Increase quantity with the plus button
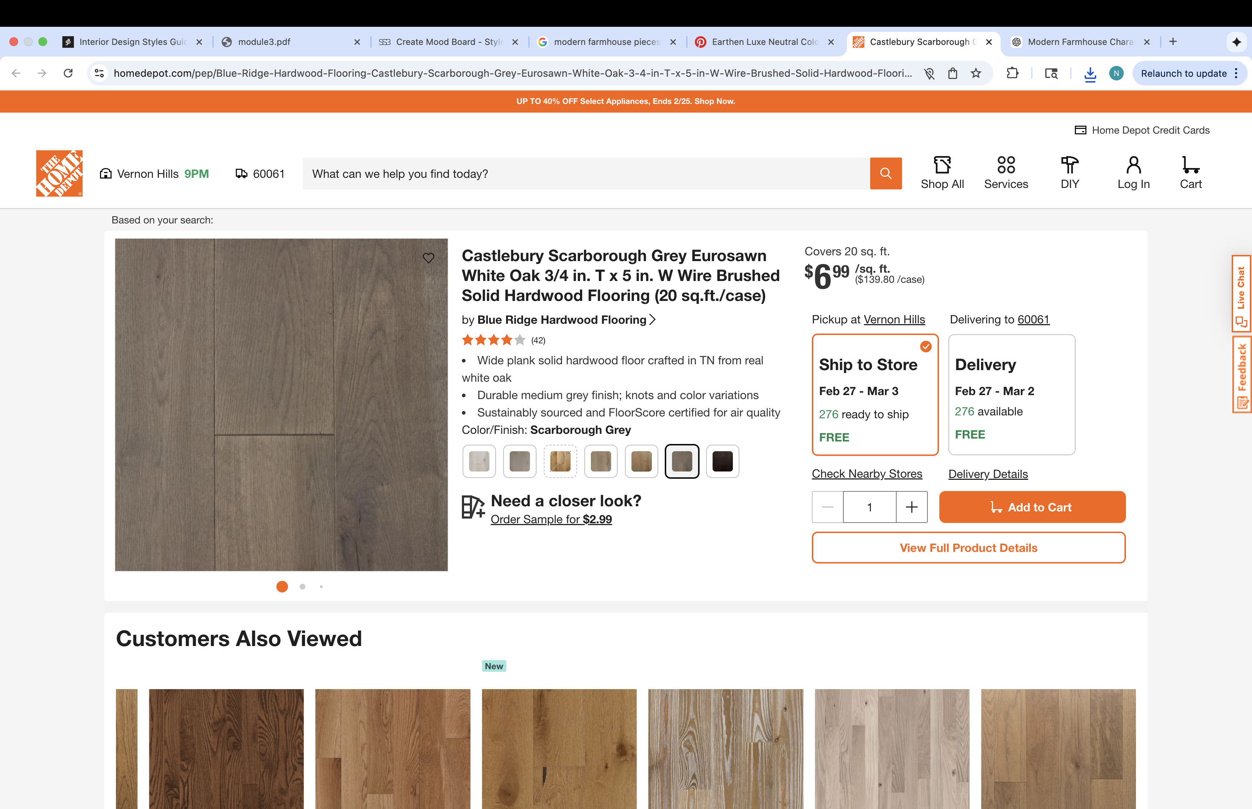 (911, 507)
